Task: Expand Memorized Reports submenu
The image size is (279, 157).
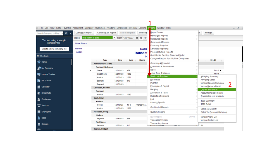Action: [173, 35]
